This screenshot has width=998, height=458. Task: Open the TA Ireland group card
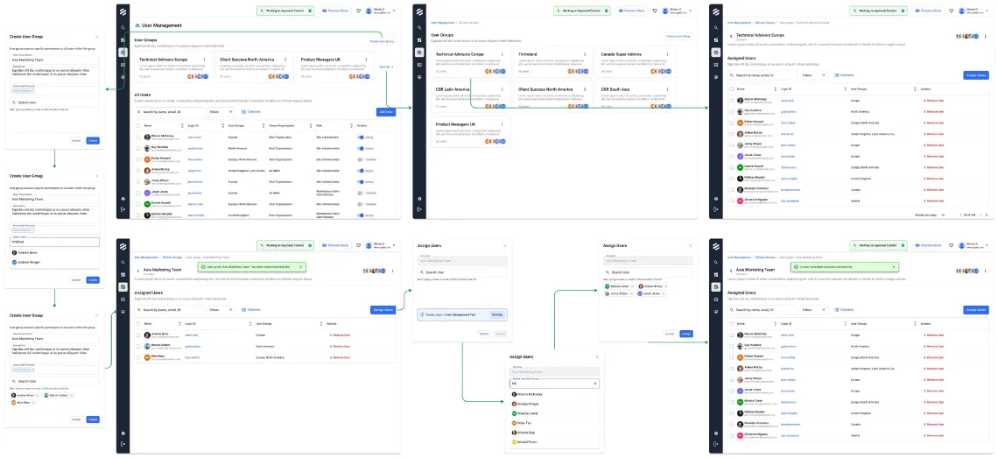point(552,62)
